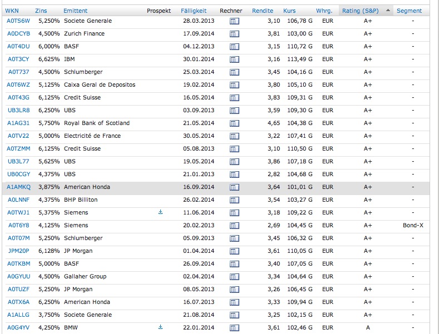The width and height of the screenshot is (439, 334).
Task: Open WKN UB3L77 link
Action: point(18,161)
